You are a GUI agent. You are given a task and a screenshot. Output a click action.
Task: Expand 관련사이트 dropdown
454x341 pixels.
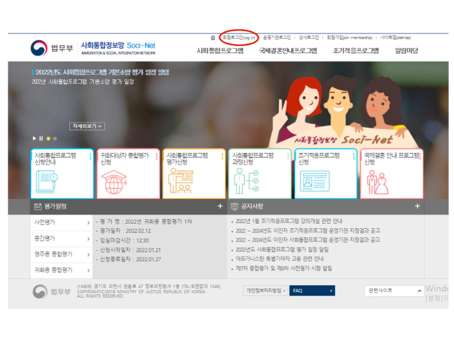pyautogui.click(x=394, y=290)
